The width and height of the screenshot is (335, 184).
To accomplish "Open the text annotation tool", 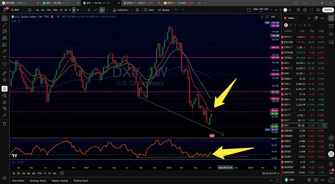I will tap(4, 58).
